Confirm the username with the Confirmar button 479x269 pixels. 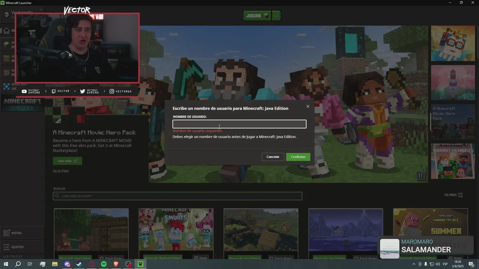[x=298, y=157]
